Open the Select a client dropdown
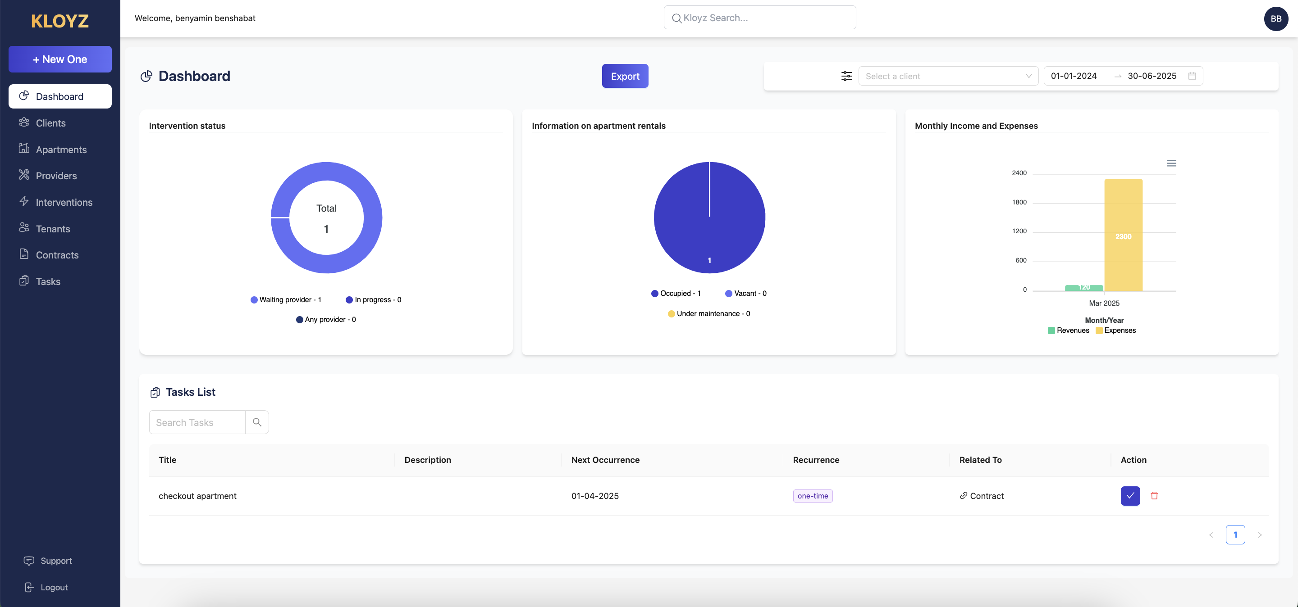Viewport: 1298px width, 607px height. click(x=948, y=76)
